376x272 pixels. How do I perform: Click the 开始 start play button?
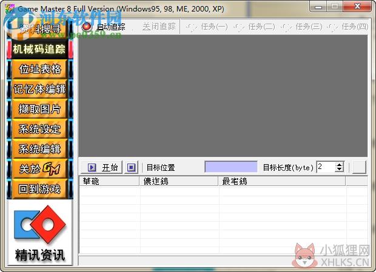pyautogui.click(x=102, y=167)
